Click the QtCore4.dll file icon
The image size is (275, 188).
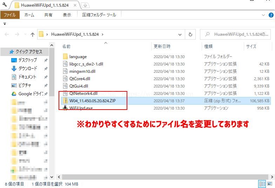[x=65, y=78]
